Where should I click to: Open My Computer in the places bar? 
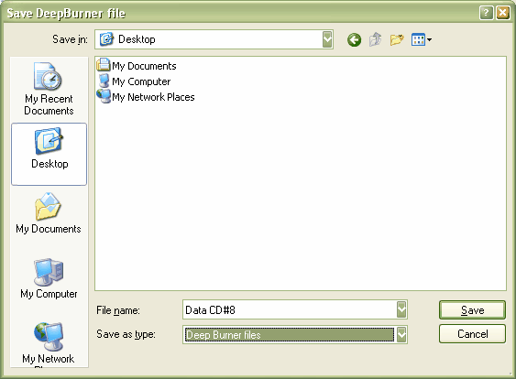pyautogui.click(x=49, y=278)
